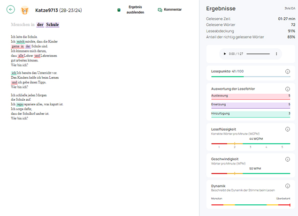Screen dimensions: 298x216
Task: Open the Geschwindigkeit info icon
Action: tap(287, 159)
